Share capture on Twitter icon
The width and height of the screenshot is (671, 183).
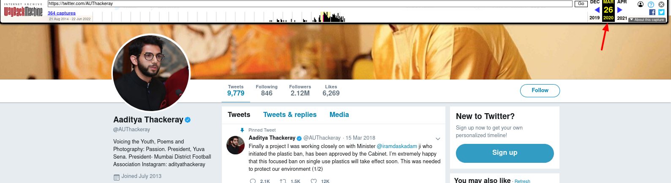pyautogui.click(x=661, y=12)
